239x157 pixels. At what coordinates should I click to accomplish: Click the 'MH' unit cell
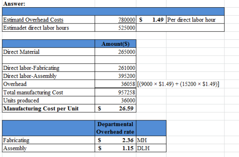point(151,140)
